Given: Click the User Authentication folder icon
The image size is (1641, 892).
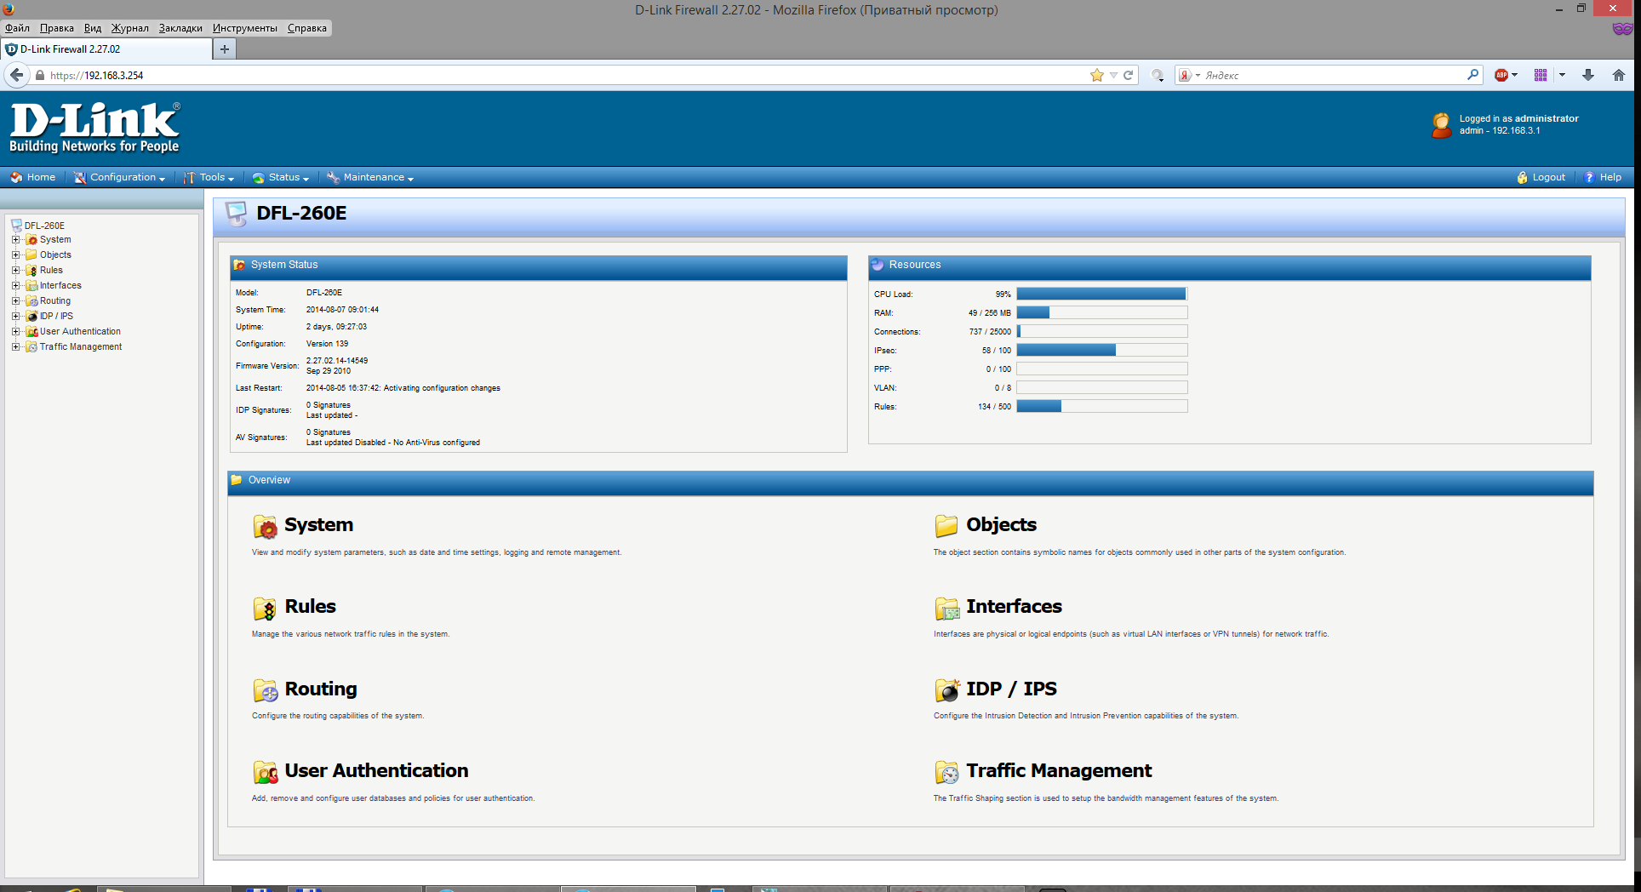Looking at the screenshot, I should click(x=265, y=772).
